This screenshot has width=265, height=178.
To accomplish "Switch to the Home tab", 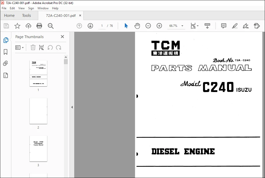I will pos(9,16).
